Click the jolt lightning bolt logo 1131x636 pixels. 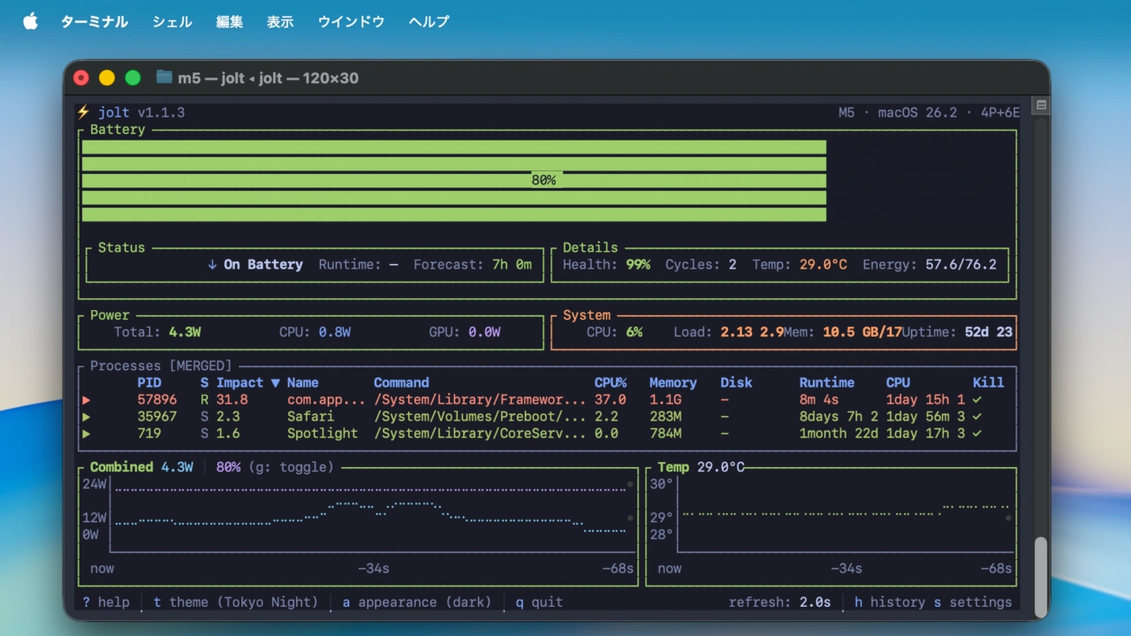tap(82, 112)
